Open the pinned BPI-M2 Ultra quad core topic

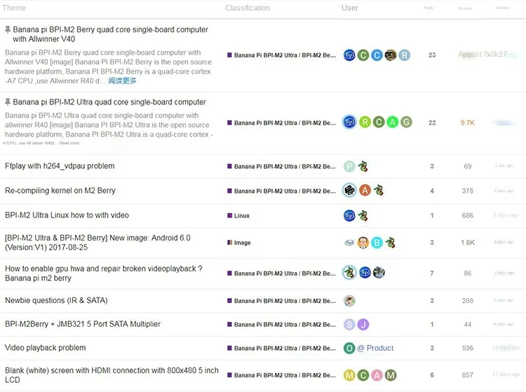point(109,102)
